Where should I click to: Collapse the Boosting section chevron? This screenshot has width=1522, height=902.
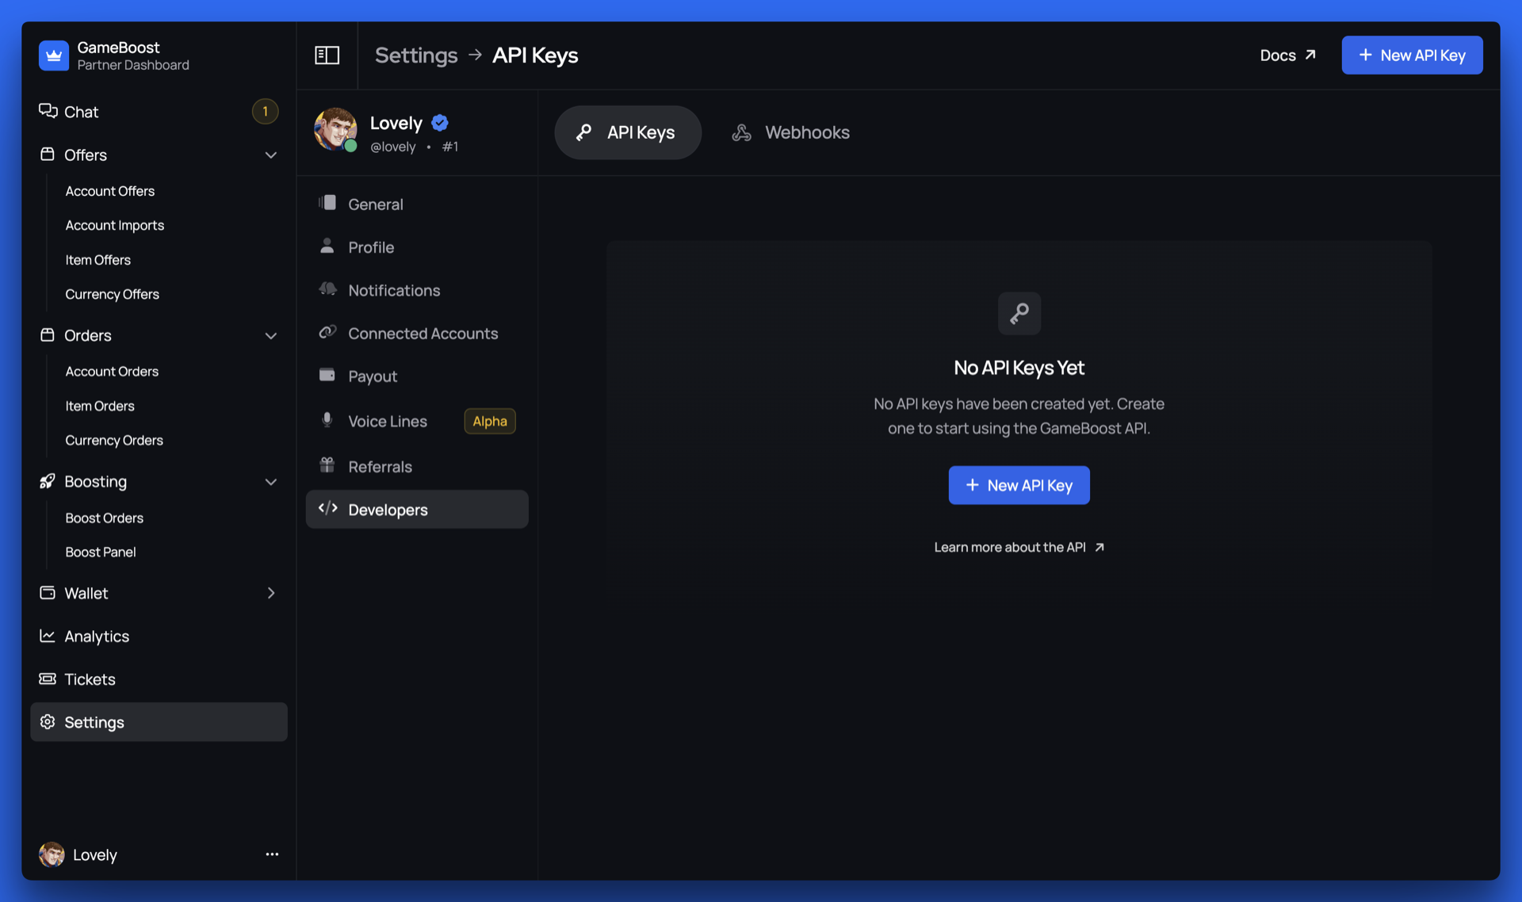[x=271, y=482]
